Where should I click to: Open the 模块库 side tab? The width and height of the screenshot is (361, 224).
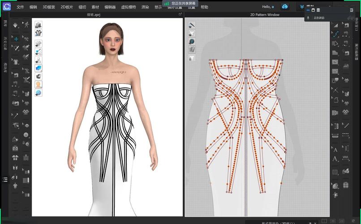5,68
